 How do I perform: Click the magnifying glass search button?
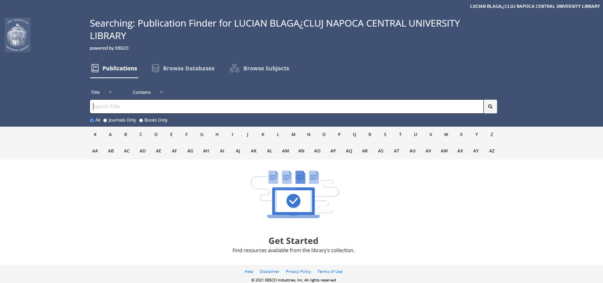490,106
